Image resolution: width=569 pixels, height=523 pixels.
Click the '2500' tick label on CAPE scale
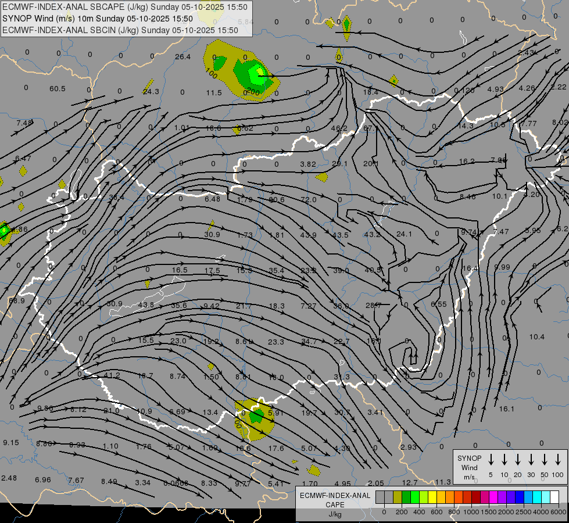click(x=523, y=512)
